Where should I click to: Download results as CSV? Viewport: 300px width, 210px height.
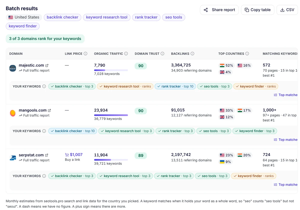point(287,10)
